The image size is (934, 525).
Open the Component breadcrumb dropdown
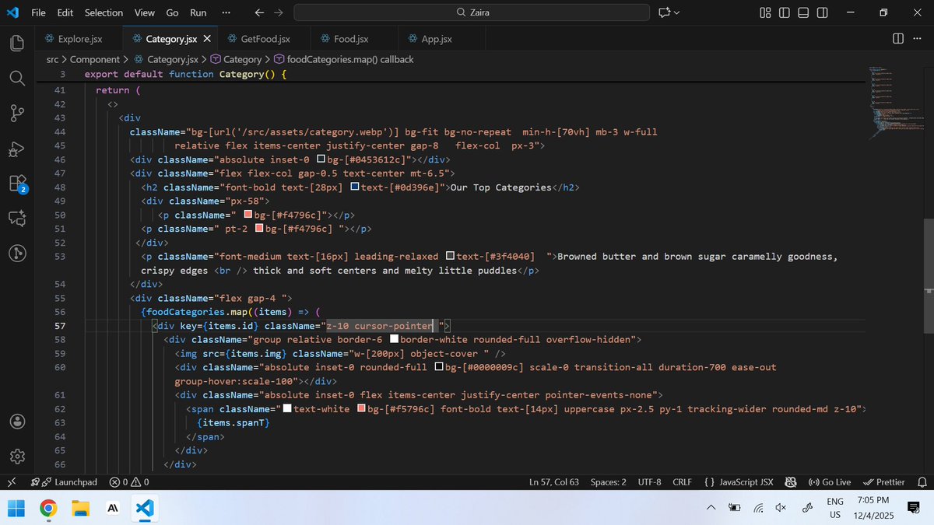[95, 58]
